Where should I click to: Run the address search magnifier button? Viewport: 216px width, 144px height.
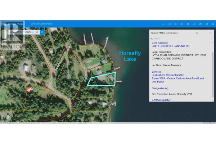pyautogui.click(x=42, y=32)
